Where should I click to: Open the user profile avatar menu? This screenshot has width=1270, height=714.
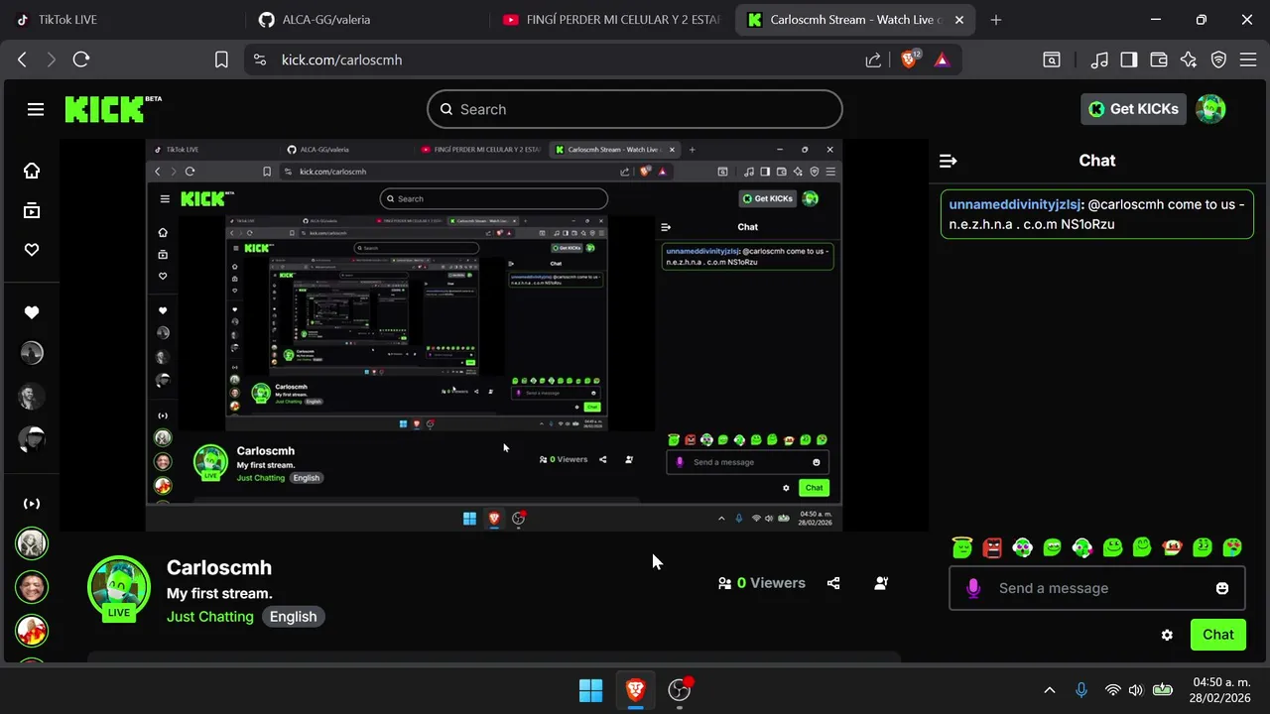[1210, 109]
